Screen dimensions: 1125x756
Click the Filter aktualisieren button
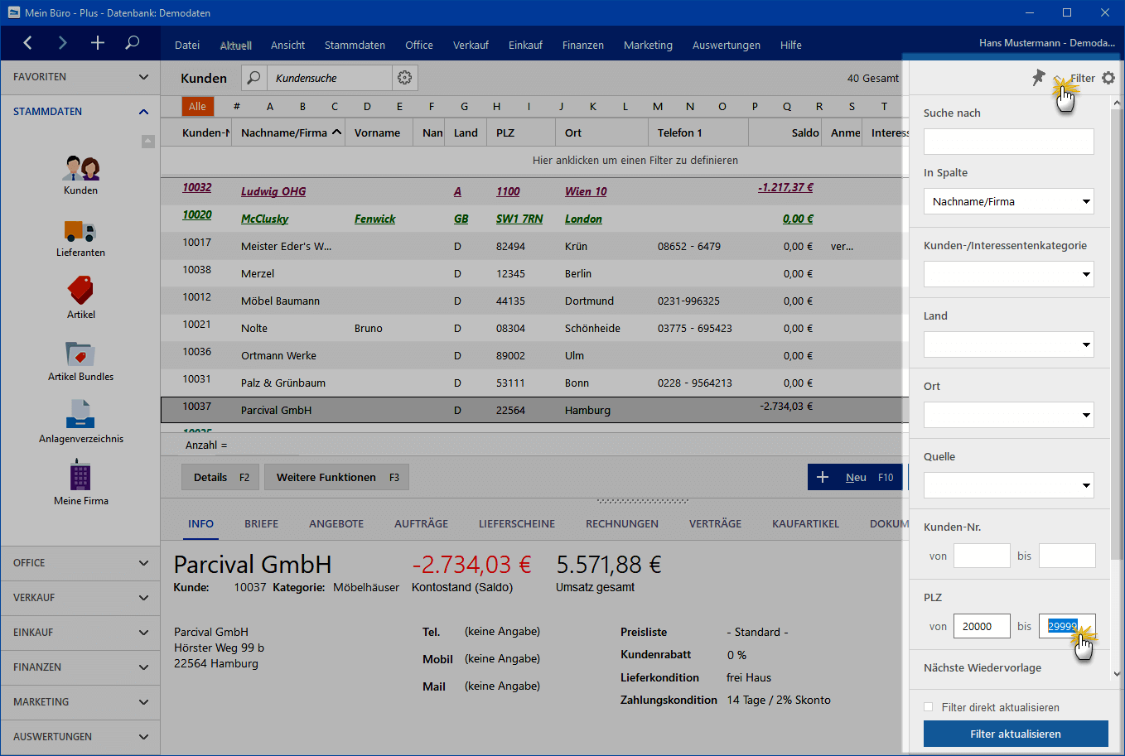[1015, 734]
